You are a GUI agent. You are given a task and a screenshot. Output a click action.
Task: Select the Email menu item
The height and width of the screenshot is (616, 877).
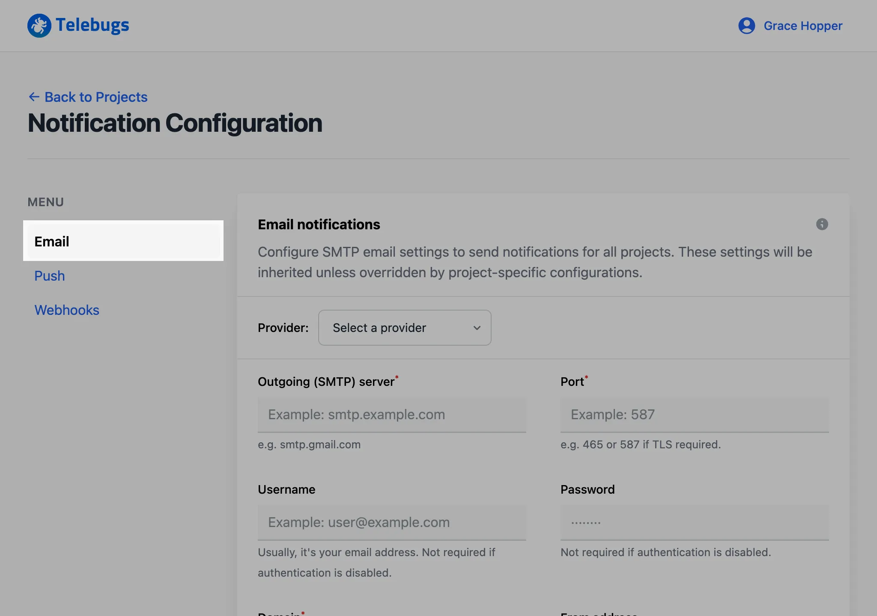pyautogui.click(x=123, y=242)
